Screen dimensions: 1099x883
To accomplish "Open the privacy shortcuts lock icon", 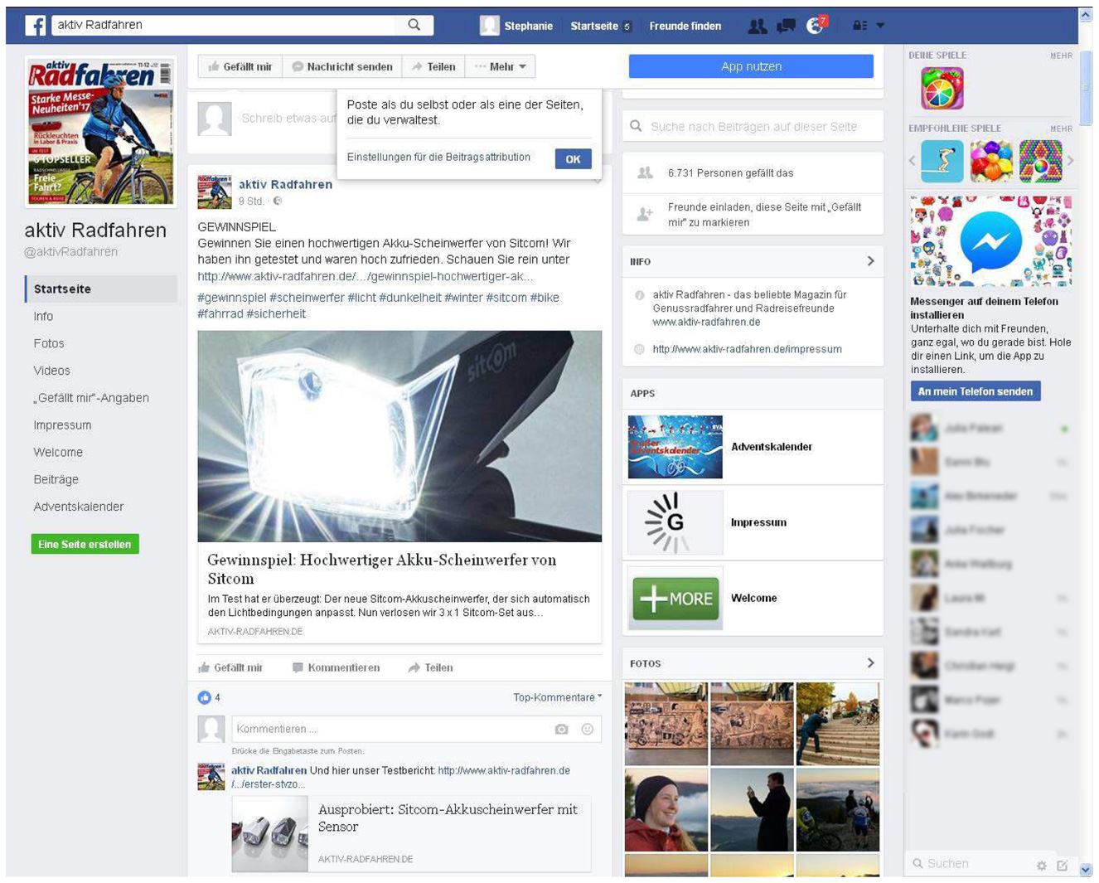I will [x=859, y=26].
